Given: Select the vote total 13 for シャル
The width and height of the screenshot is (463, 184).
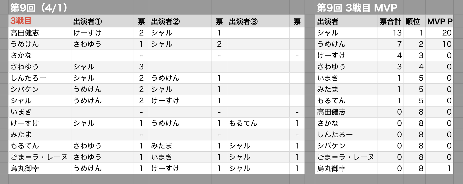Looking at the screenshot, I should coord(391,33).
